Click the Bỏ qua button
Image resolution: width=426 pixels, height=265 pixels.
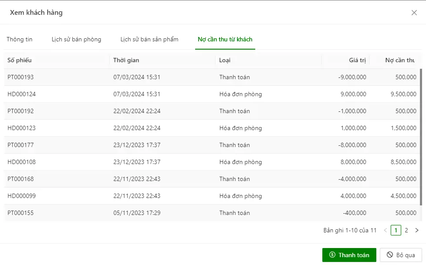click(401, 255)
